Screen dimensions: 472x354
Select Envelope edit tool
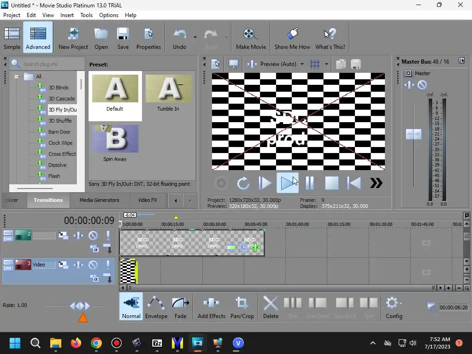pyautogui.click(x=156, y=307)
